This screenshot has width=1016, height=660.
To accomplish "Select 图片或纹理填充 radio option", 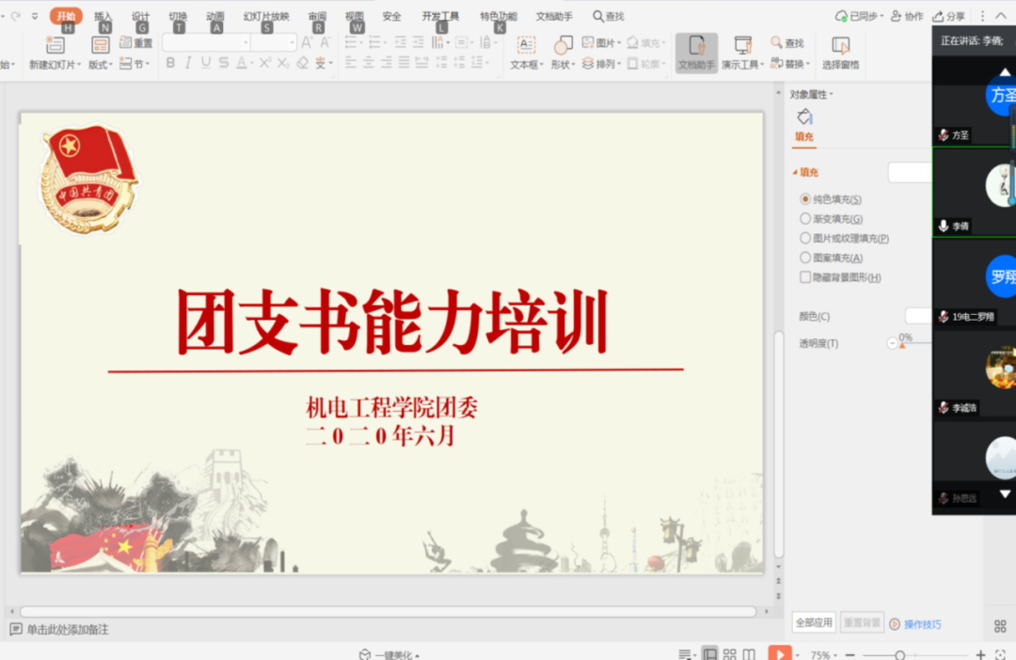I will 805,239.
